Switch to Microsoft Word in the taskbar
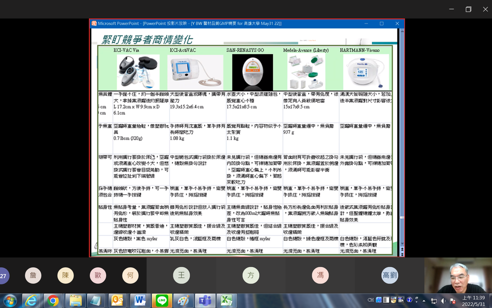The image size is (492, 308). coord(140,301)
